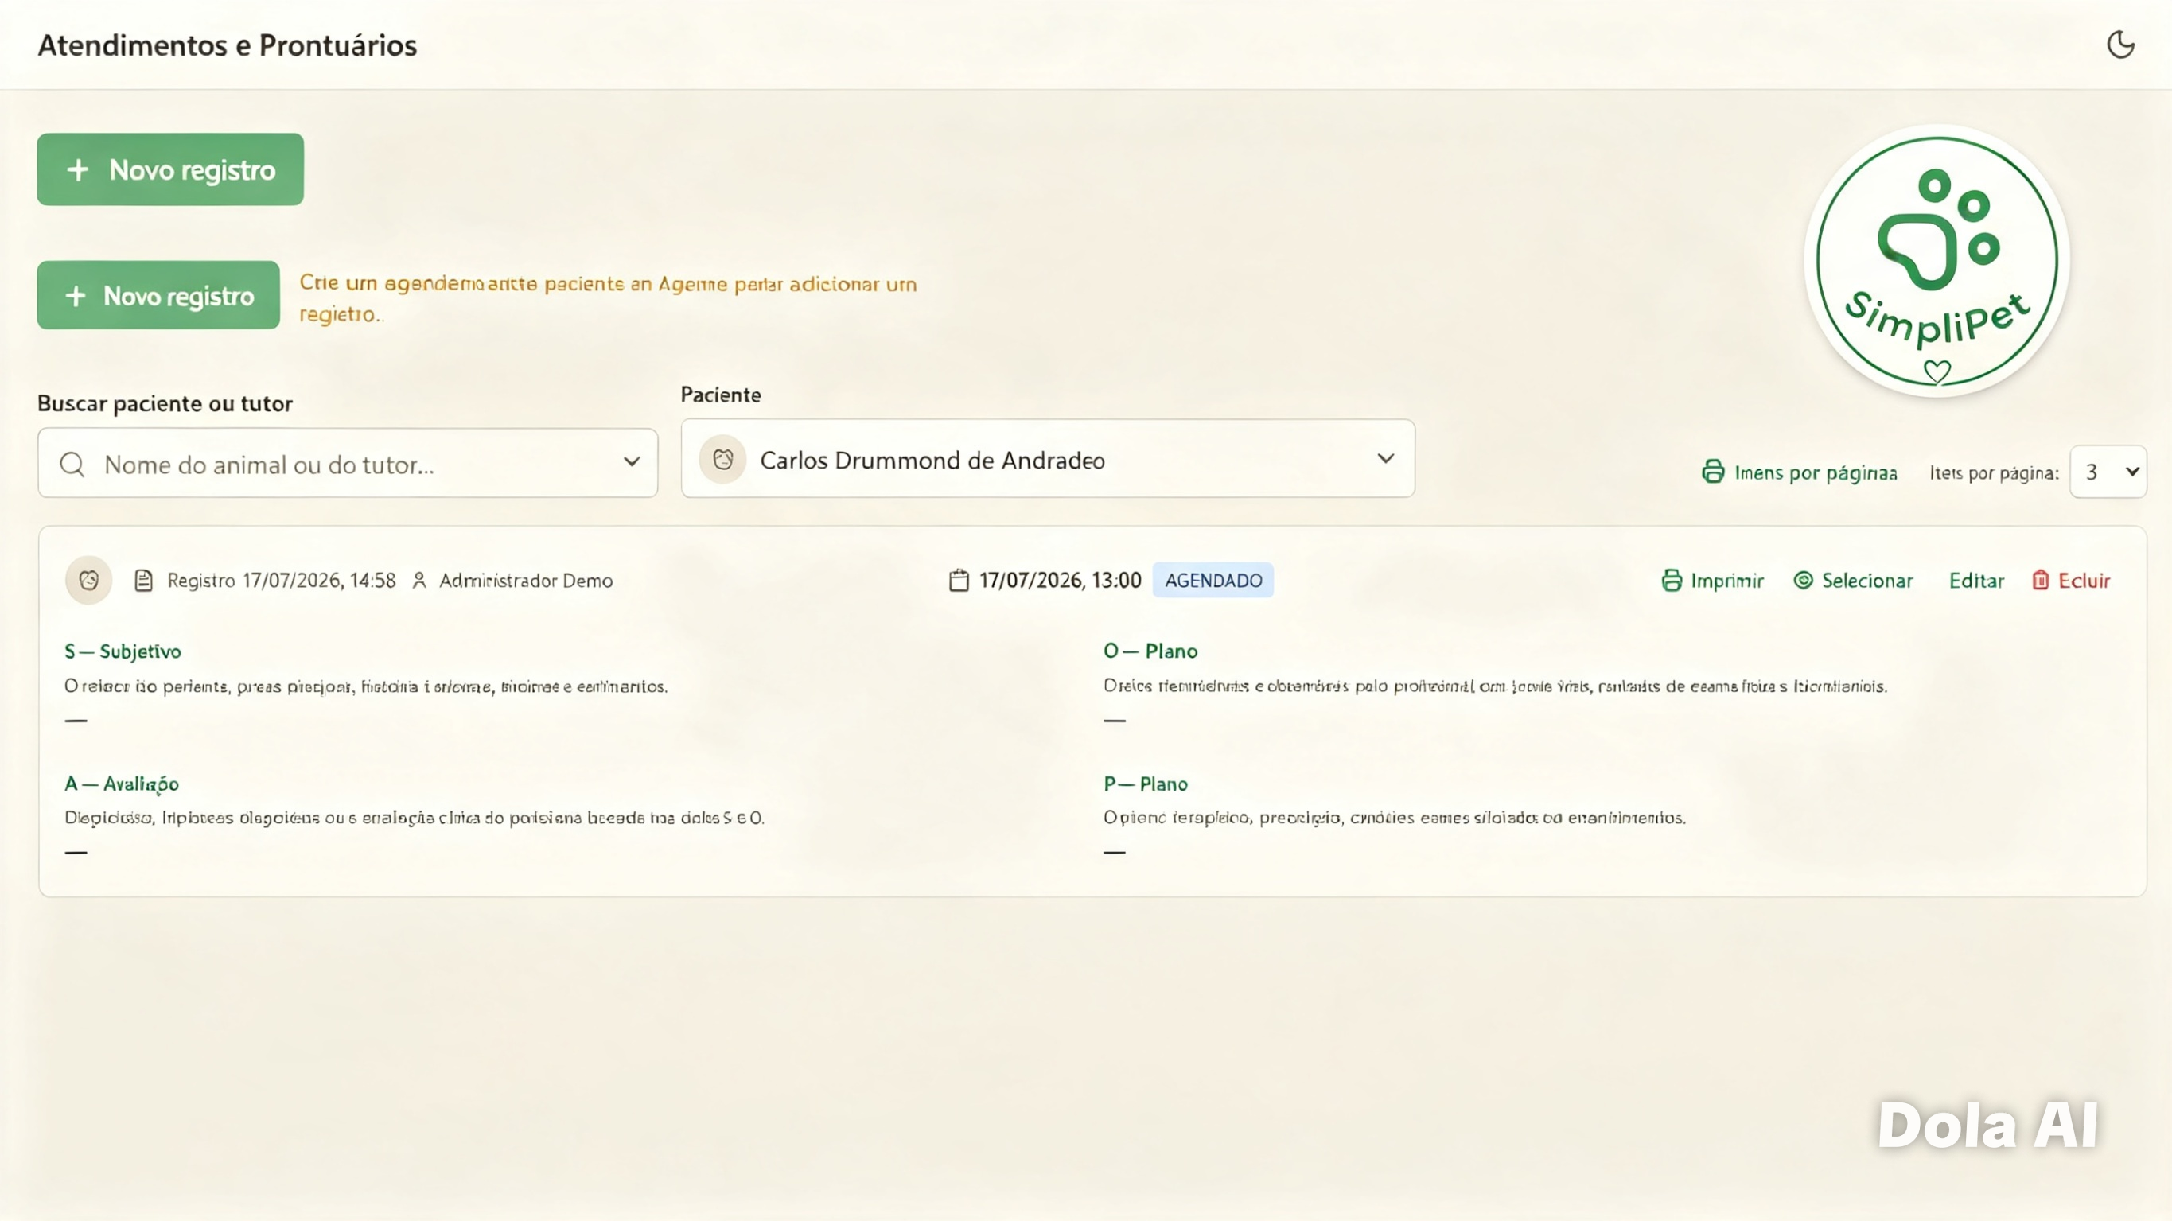Click the target icon beside Selecionar

click(1803, 580)
